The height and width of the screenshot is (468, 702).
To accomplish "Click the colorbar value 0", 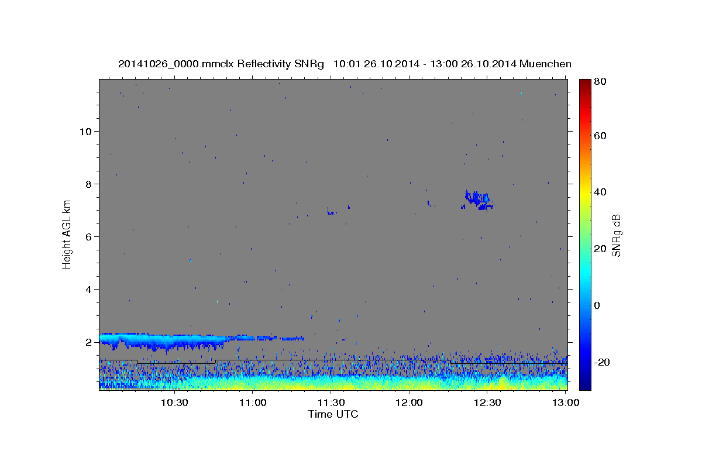I will pos(597,305).
